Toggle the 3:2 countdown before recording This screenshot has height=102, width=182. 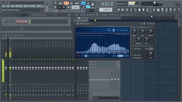tap(66, 3)
